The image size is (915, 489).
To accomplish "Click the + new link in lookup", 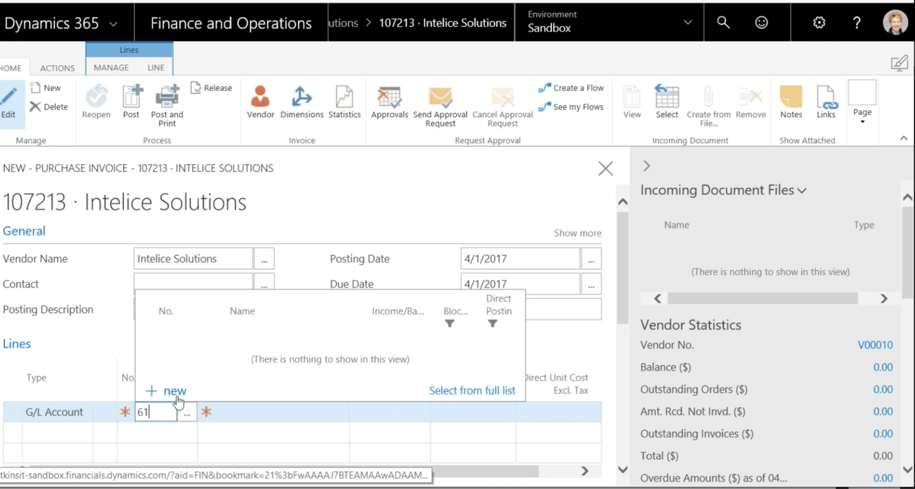I will pyautogui.click(x=166, y=390).
